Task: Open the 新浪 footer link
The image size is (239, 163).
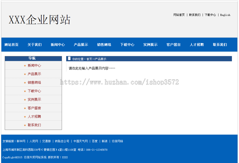Action: point(105,141)
